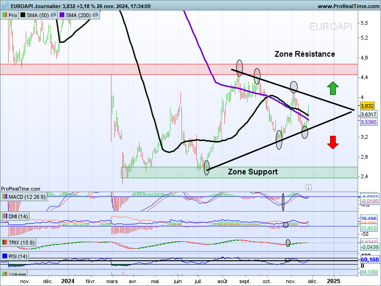The image size is (381, 286).
Task: Open the Volume indicator label
Action: (x=17, y=274)
